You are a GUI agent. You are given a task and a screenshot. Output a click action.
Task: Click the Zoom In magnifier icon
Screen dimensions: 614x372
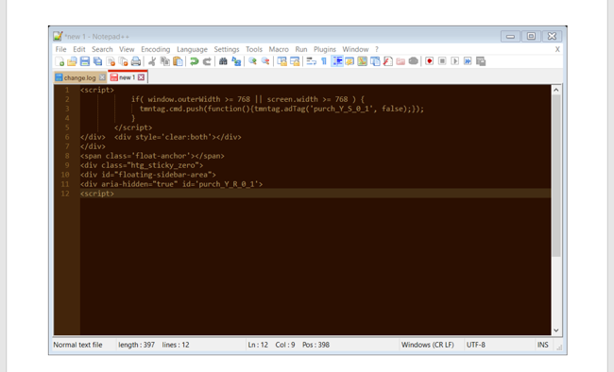coord(252,61)
